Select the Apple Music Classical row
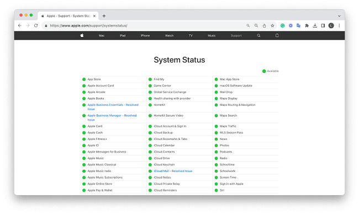This screenshot has height=214, width=359. coord(113,165)
